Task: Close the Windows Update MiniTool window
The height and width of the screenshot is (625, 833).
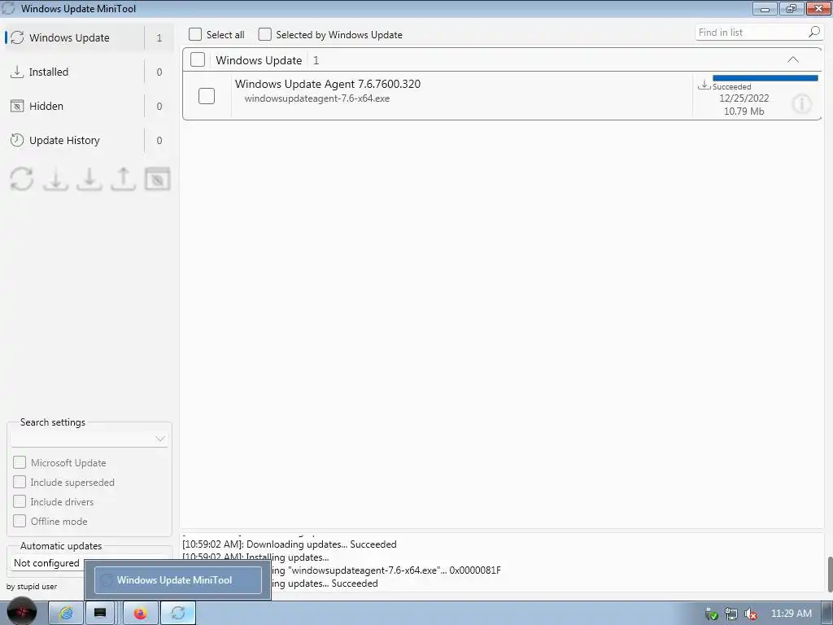Action: [x=818, y=8]
